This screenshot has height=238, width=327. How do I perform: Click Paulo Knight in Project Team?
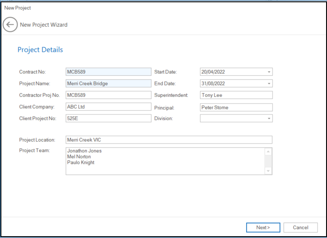point(81,163)
